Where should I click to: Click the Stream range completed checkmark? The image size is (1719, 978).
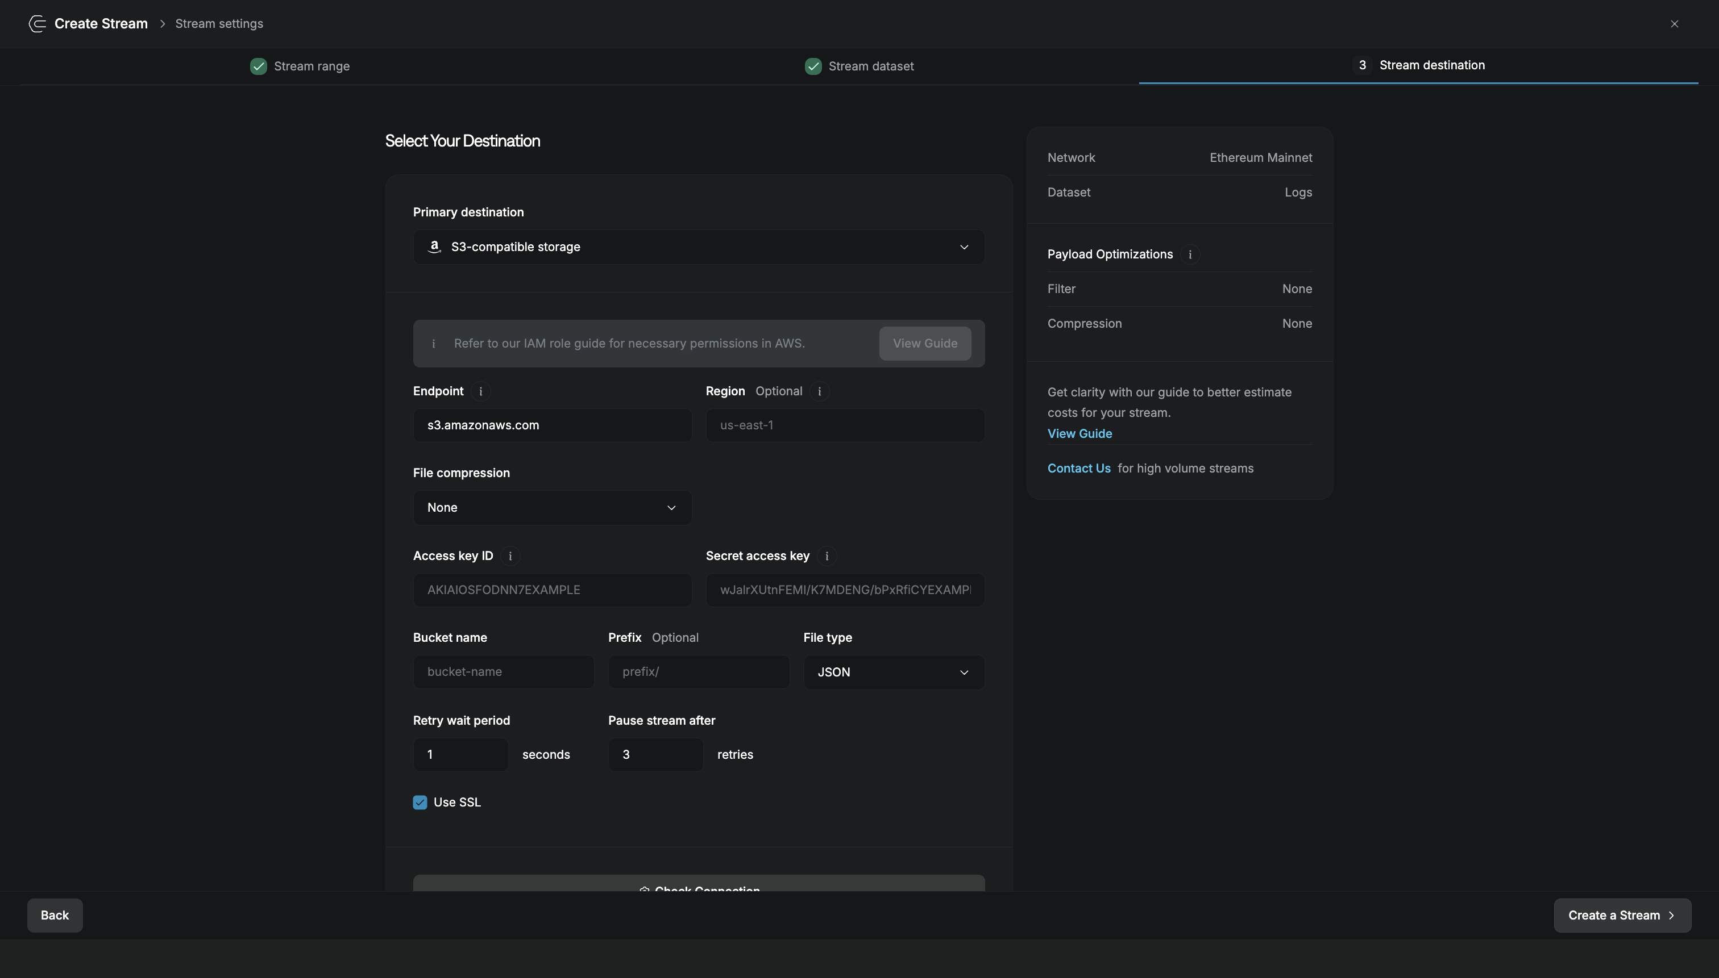(258, 66)
